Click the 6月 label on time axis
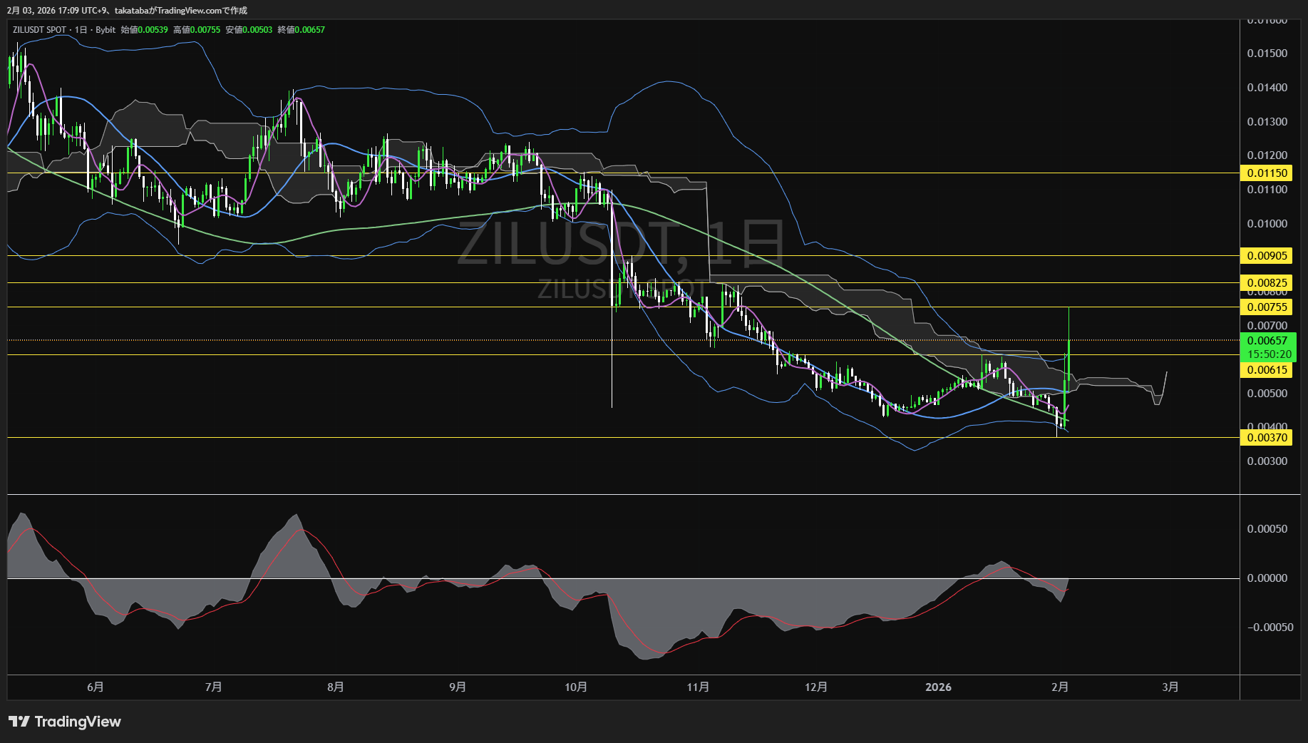The width and height of the screenshot is (1308, 743). 95,687
